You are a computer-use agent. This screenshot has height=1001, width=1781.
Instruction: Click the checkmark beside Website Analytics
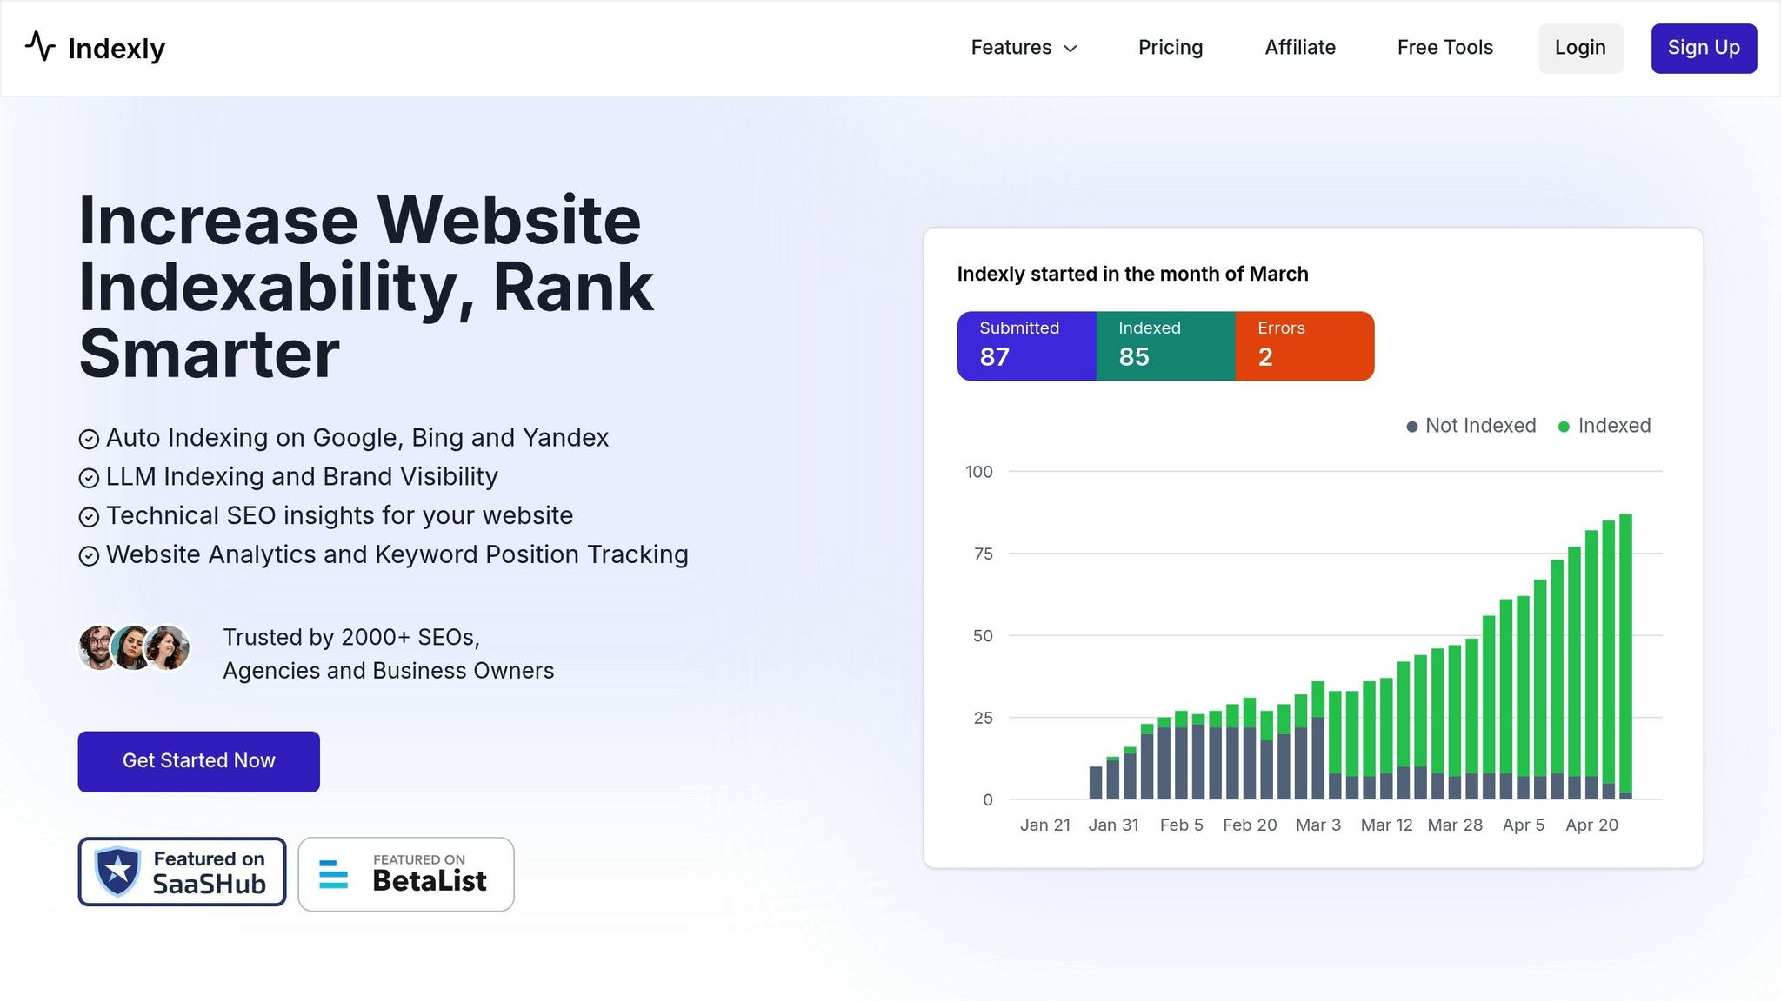click(90, 555)
